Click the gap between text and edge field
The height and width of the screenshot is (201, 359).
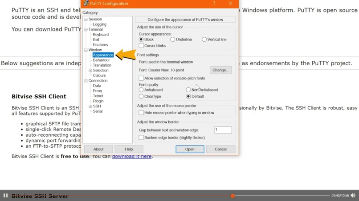223,130
